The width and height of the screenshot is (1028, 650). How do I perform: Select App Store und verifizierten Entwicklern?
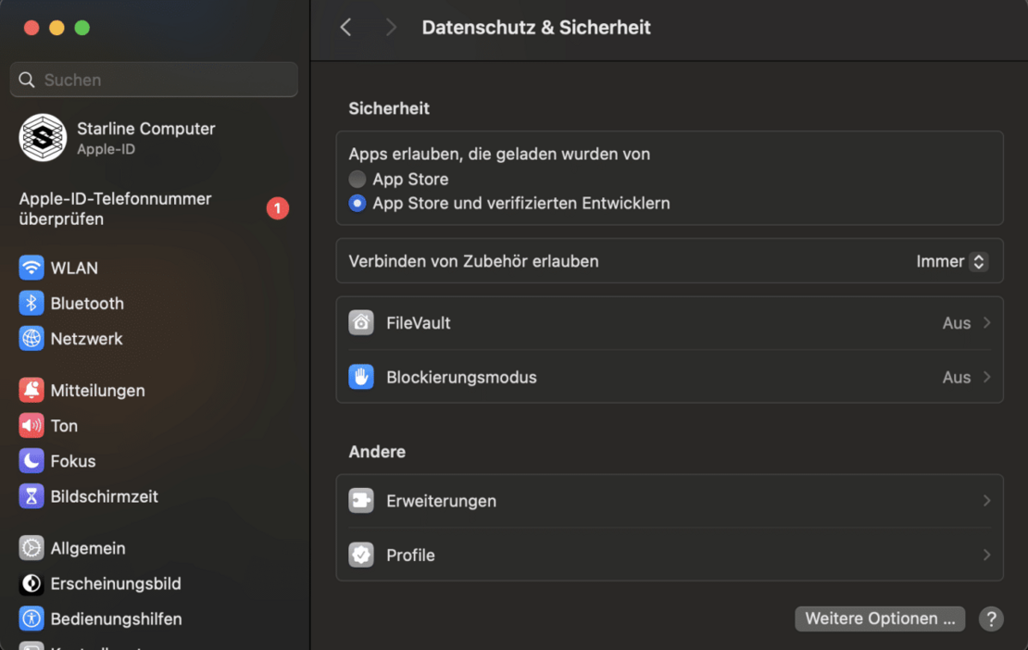pyautogui.click(x=357, y=203)
